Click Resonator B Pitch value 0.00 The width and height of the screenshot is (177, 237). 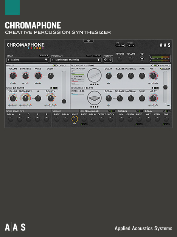coord(82,91)
